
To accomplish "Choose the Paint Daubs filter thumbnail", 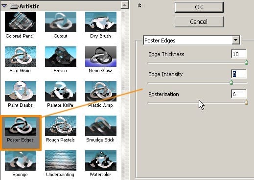I will click(x=21, y=91).
